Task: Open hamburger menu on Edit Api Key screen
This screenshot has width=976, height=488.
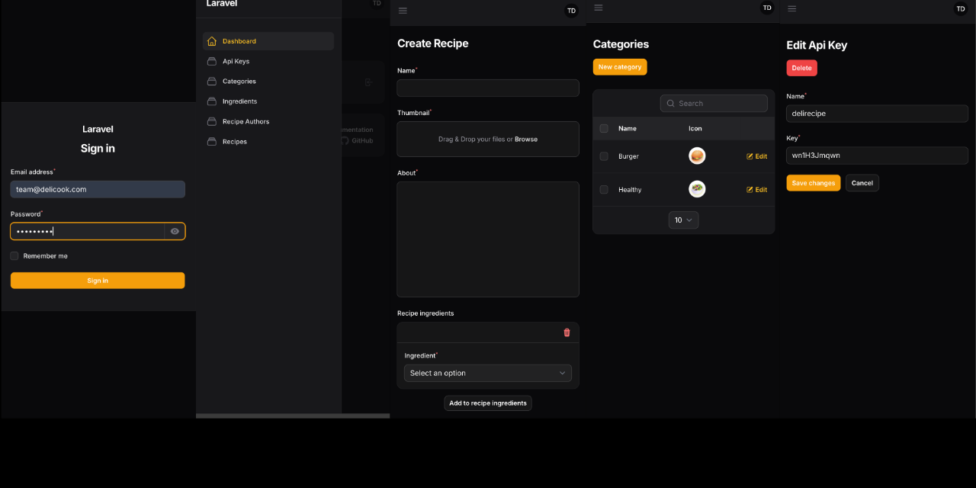Action: (x=792, y=8)
